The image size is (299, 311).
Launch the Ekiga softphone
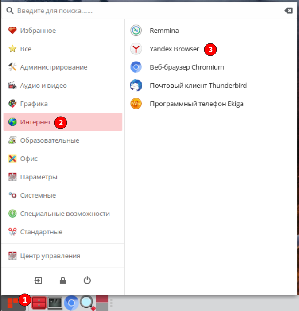coord(211,104)
